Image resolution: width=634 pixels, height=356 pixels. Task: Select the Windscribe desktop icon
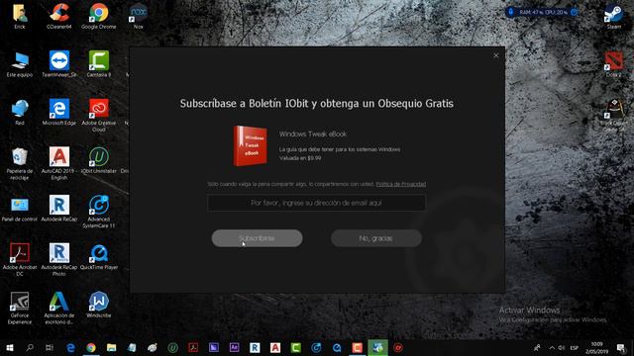point(99,306)
